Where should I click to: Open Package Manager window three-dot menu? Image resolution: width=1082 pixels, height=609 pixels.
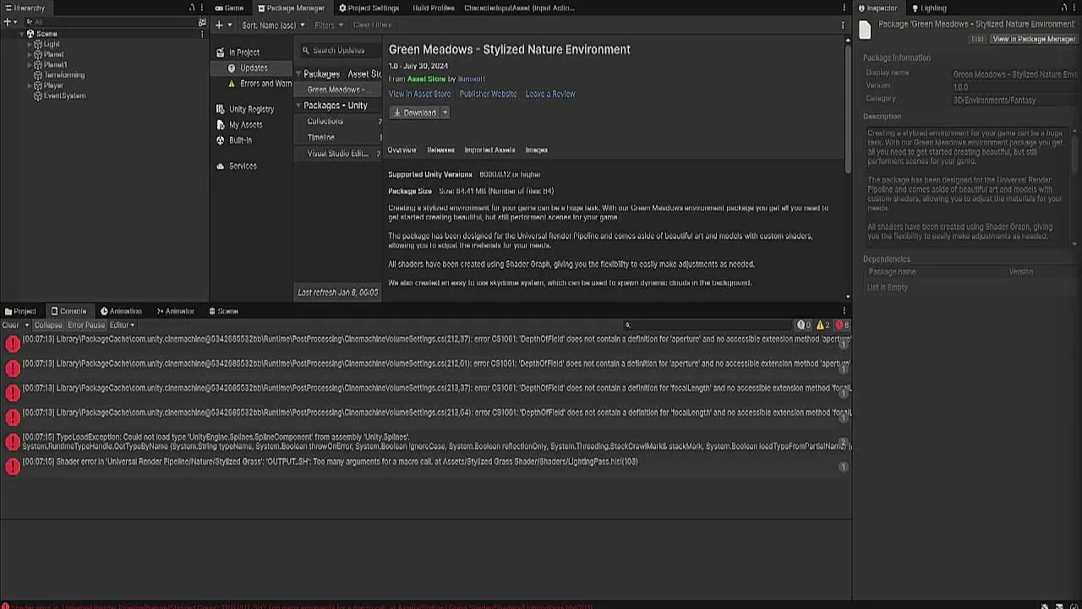[844, 8]
